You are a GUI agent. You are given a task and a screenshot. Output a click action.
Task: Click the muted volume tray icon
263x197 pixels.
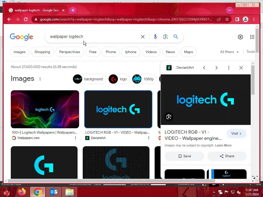239,192
